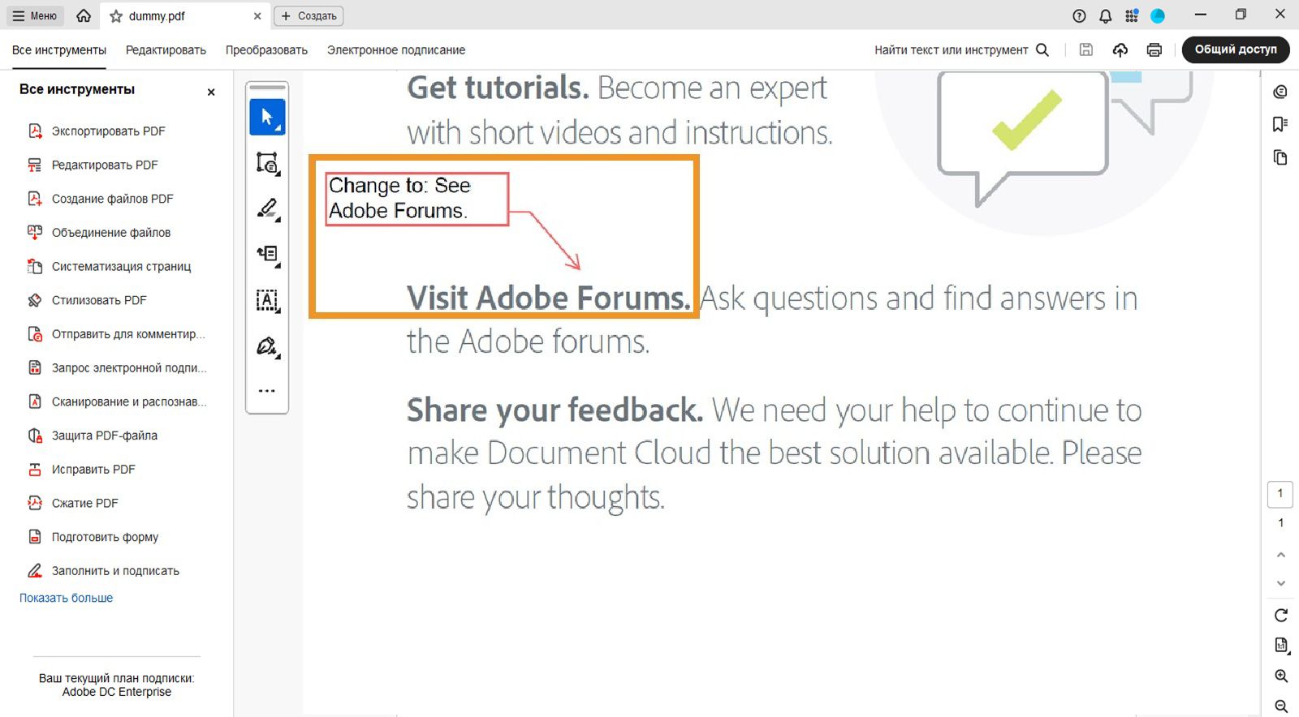The image size is (1299, 717).
Task: Print the document using printer icon
Action: [1154, 50]
